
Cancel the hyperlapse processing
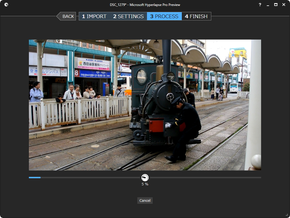coord(145,201)
